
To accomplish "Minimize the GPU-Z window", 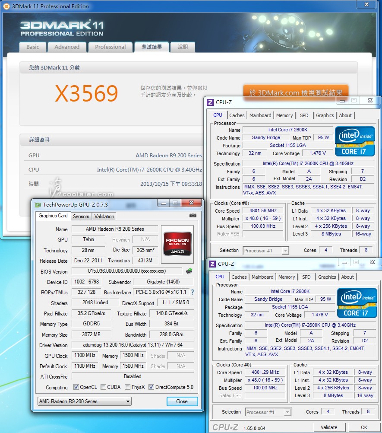I will coord(164,203).
